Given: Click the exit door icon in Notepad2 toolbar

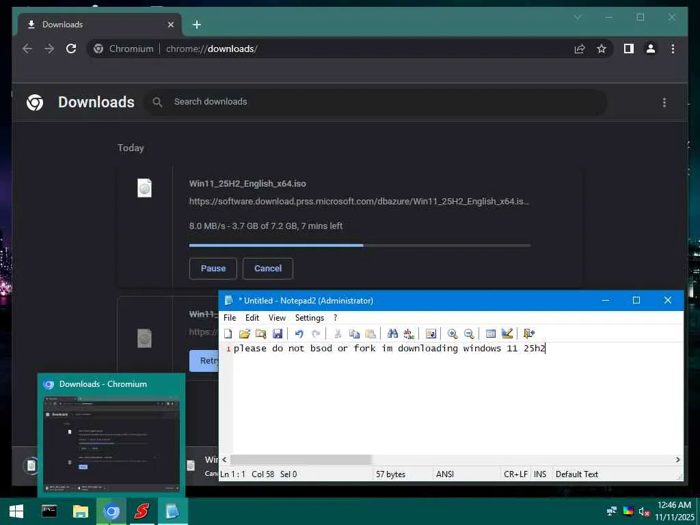Looking at the screenshot, I should coord(529,334).
